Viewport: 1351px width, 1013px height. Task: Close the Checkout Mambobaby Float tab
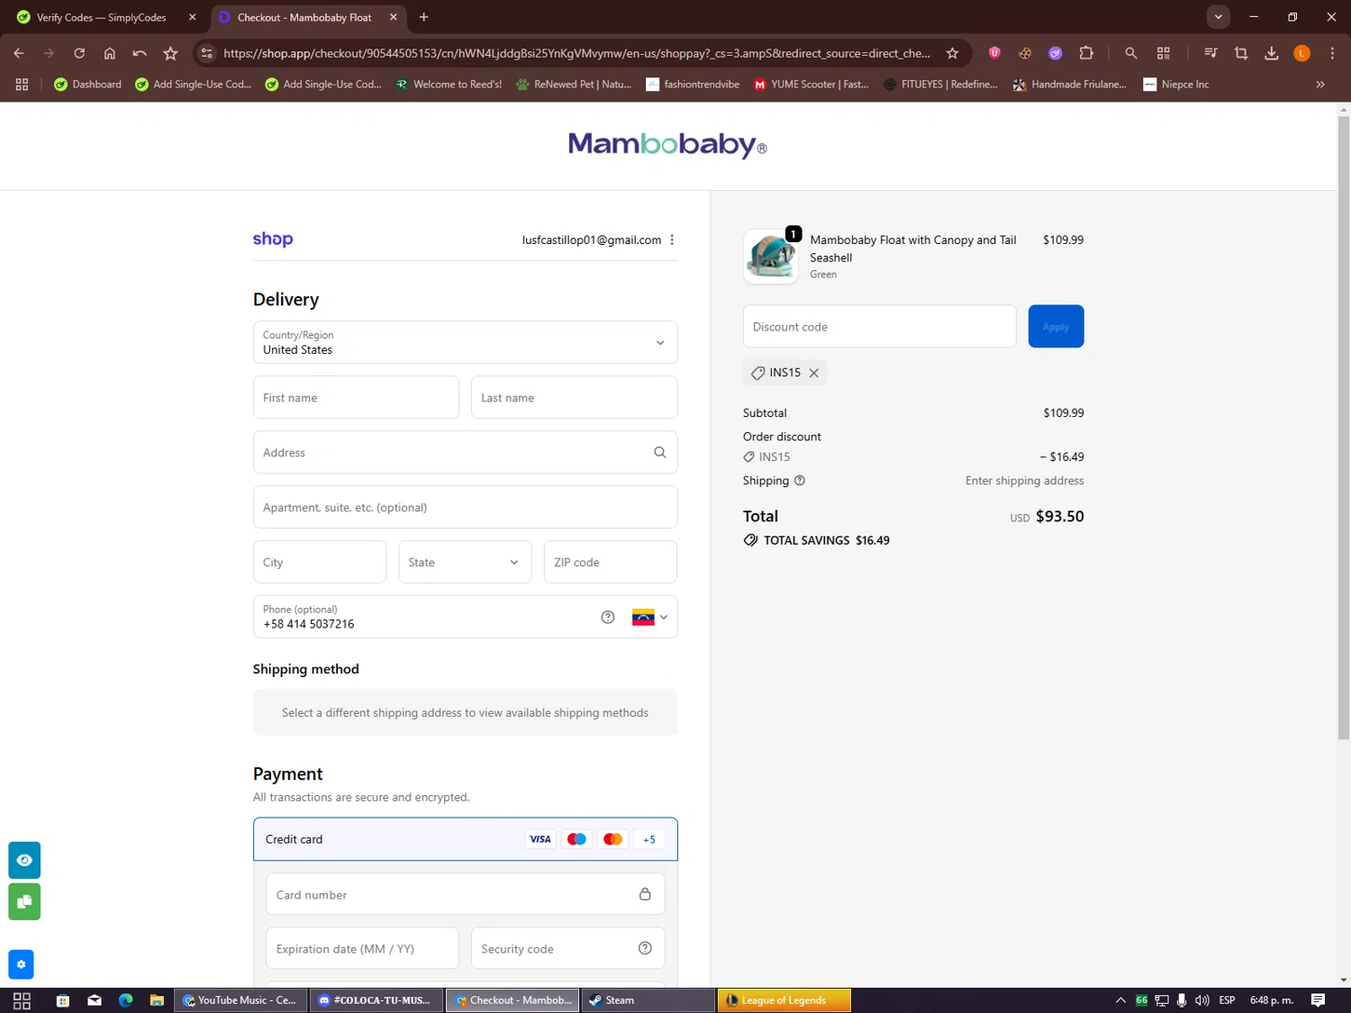(394, 17)
